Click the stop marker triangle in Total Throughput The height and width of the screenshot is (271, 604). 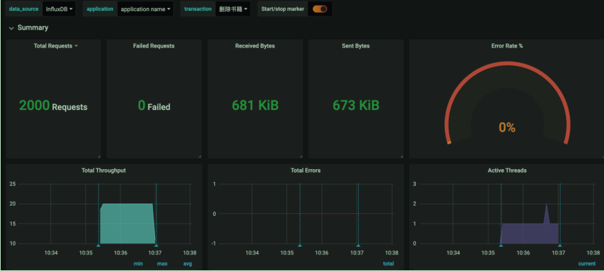tap(156, 246)
